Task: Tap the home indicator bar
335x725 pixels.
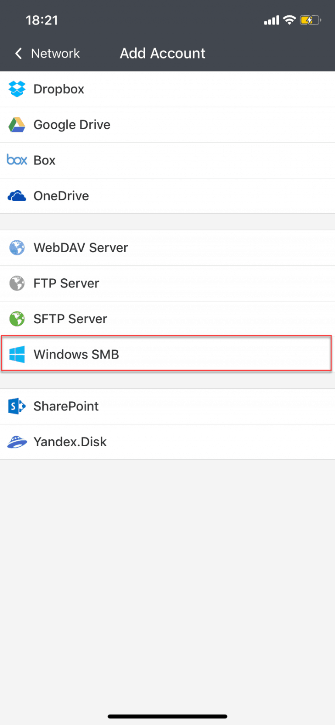Action: 167,716
